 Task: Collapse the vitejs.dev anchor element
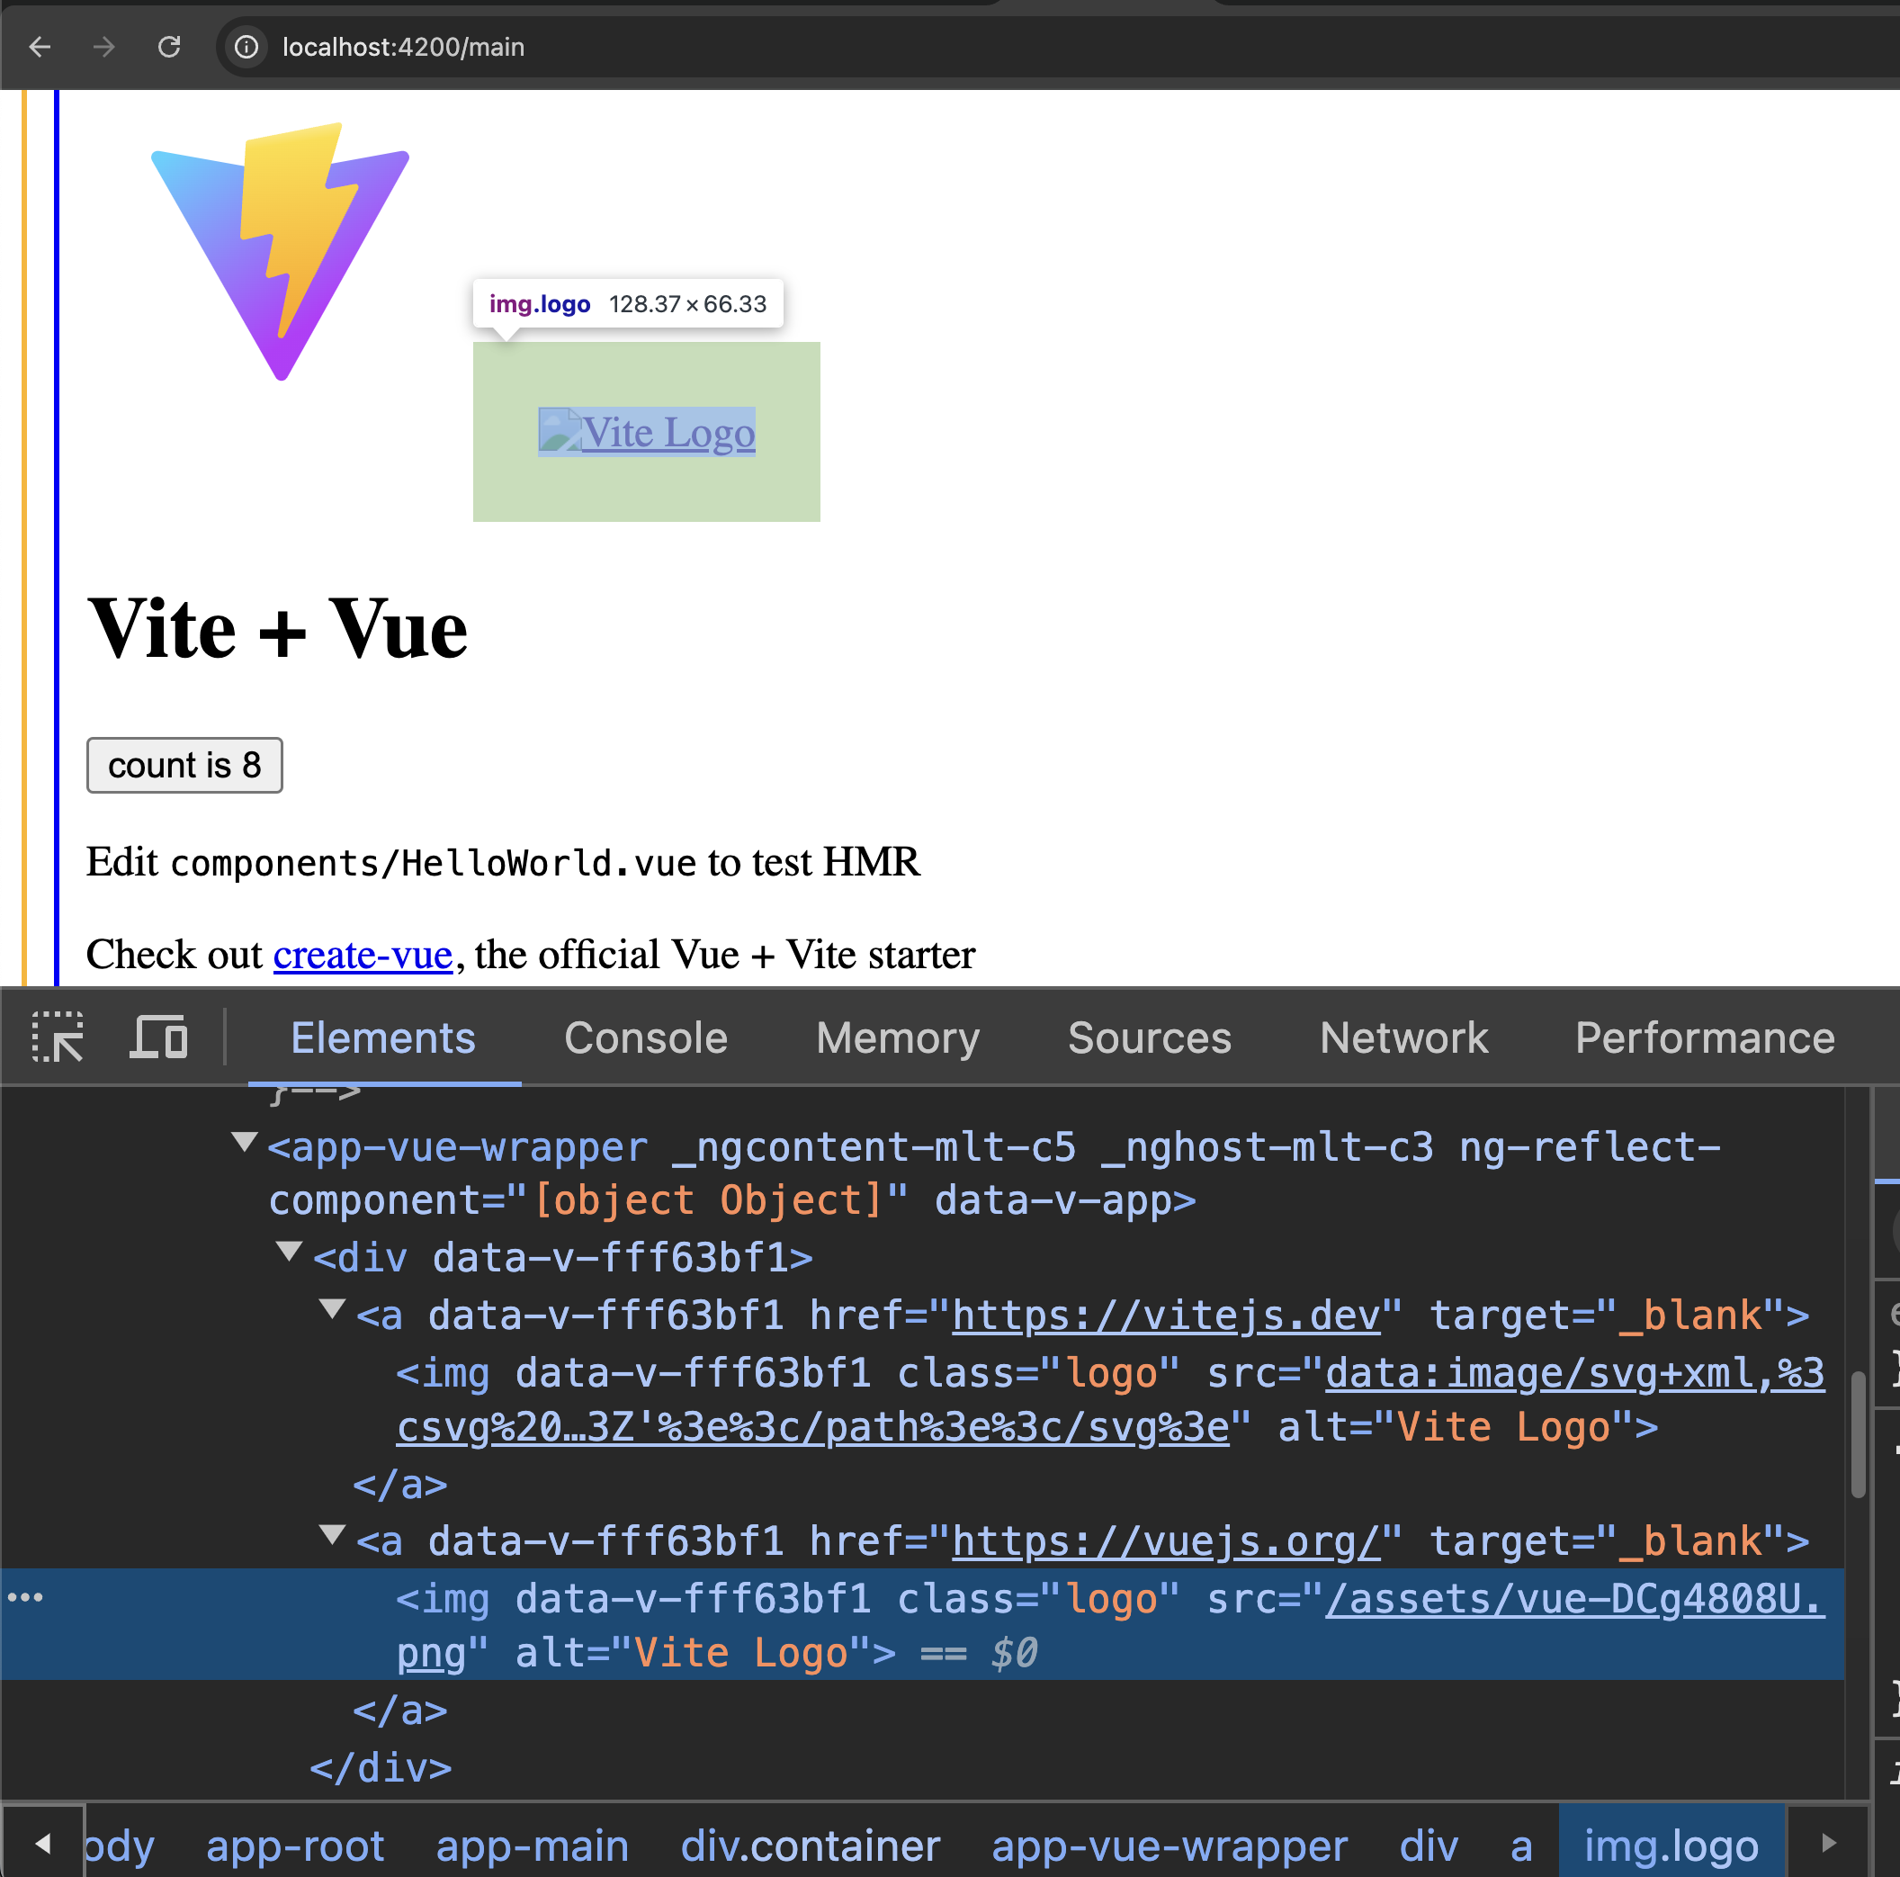click(331, 1310)
